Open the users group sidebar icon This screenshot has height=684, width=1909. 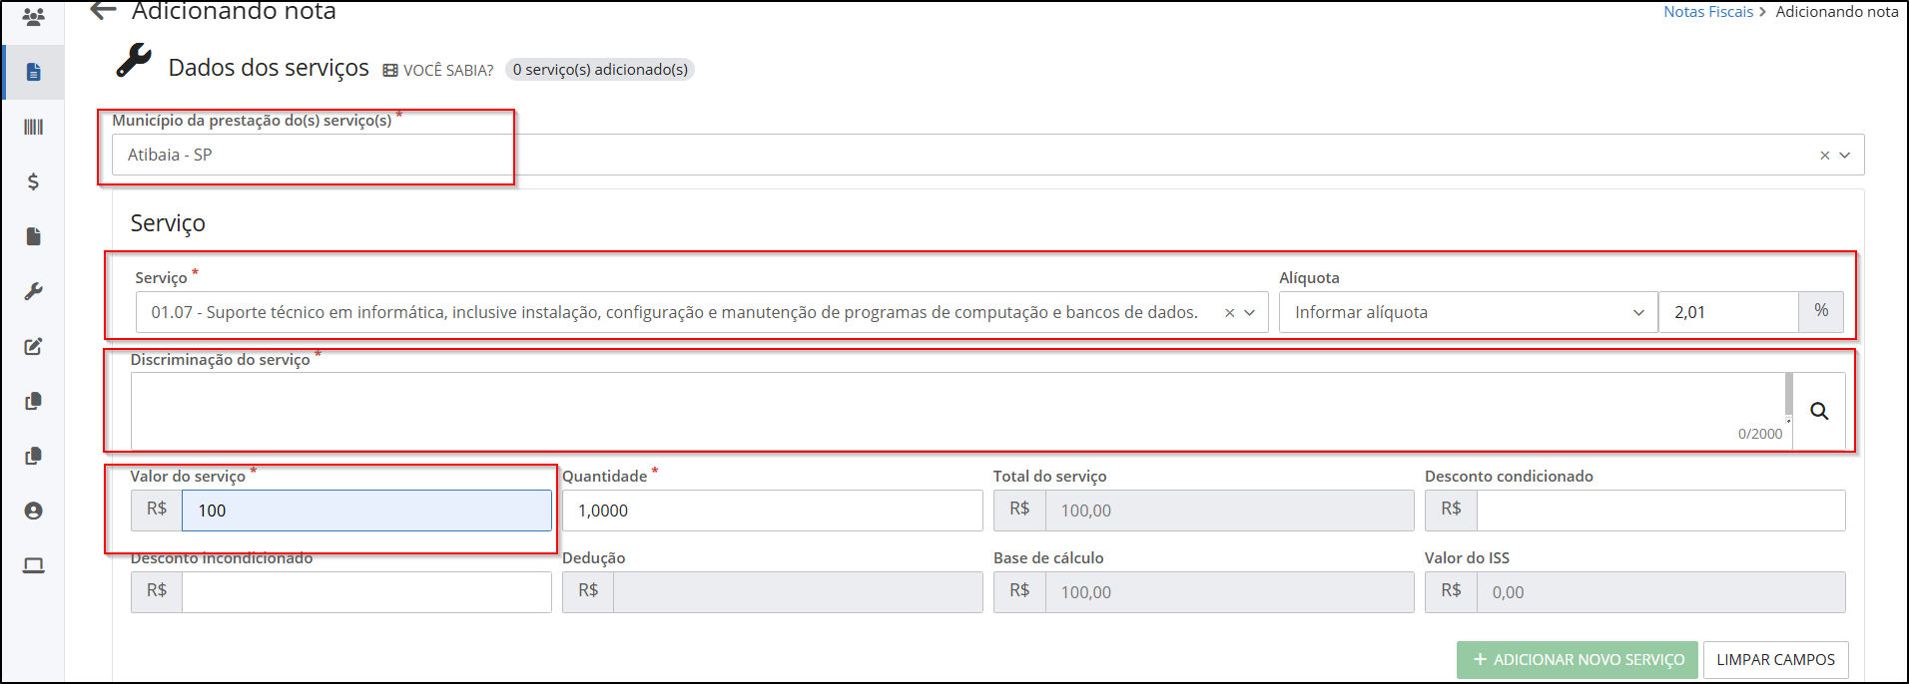(33, 17)
